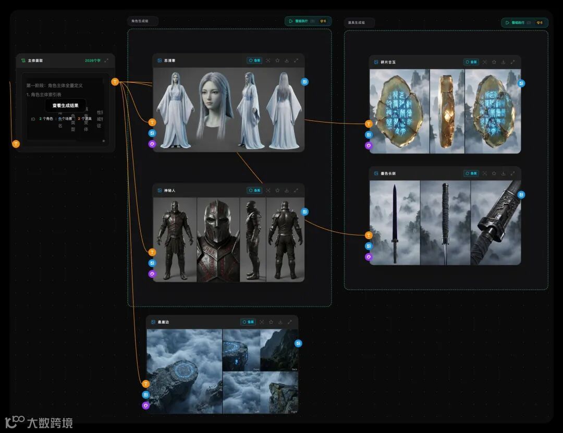Click the blue badge button on 悬崖边 card
Viewport: 563px width, 433px height.
[x=248, y=322]
